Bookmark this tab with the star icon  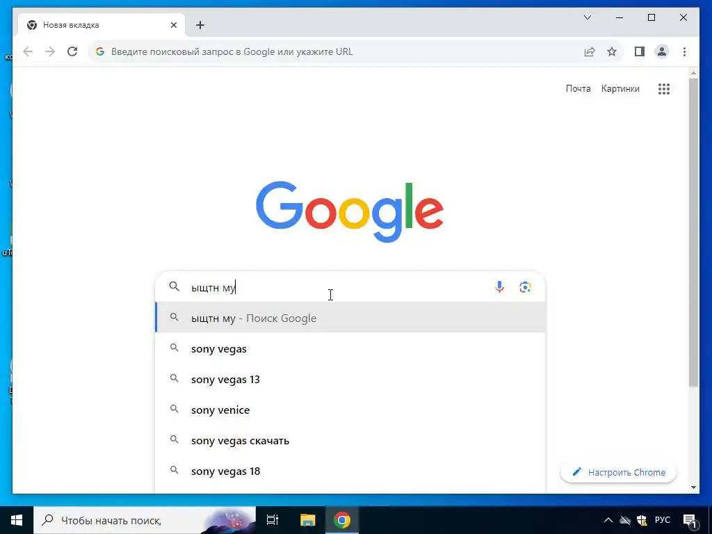(x=612, y=51)
